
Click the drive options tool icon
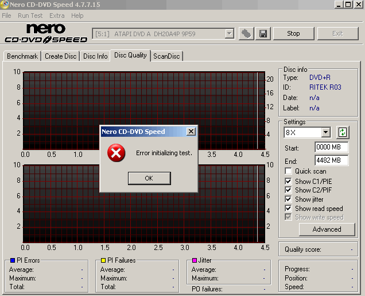tap(246, 34)
